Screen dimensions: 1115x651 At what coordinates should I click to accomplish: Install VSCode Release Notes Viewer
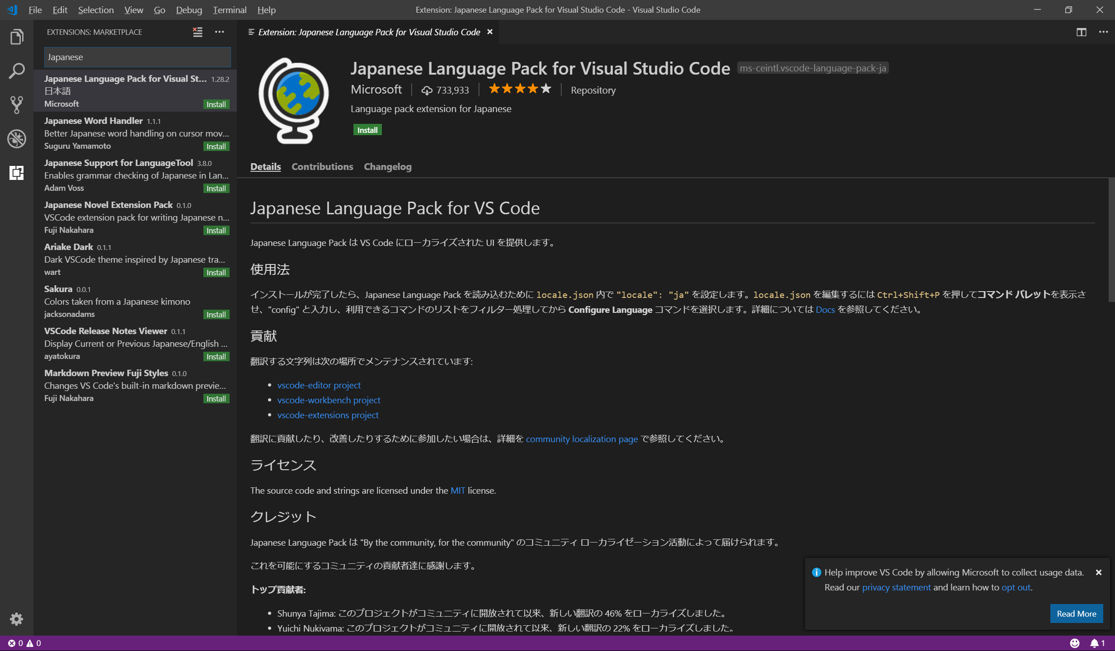pyautogui.click(x=216, y=356)
